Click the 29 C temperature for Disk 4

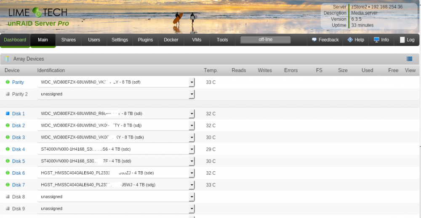click(211, 149)
